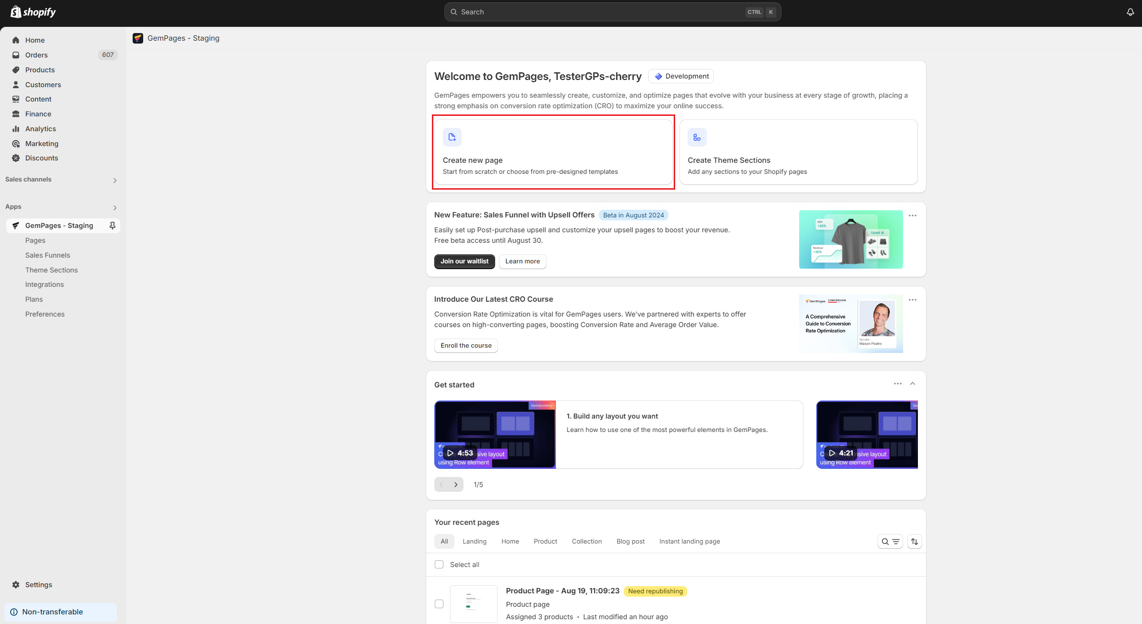Check the Select all checkbox
The image size is (1142, 624).
tap(439, 565)
